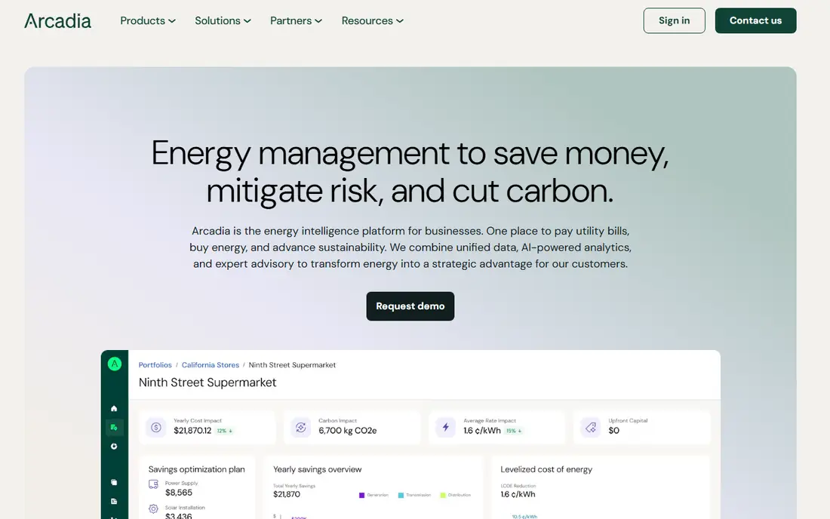Open the California Stores breadcrumb link
The image size is (830, 519).
pyautogui.click(x=211, y=365)
